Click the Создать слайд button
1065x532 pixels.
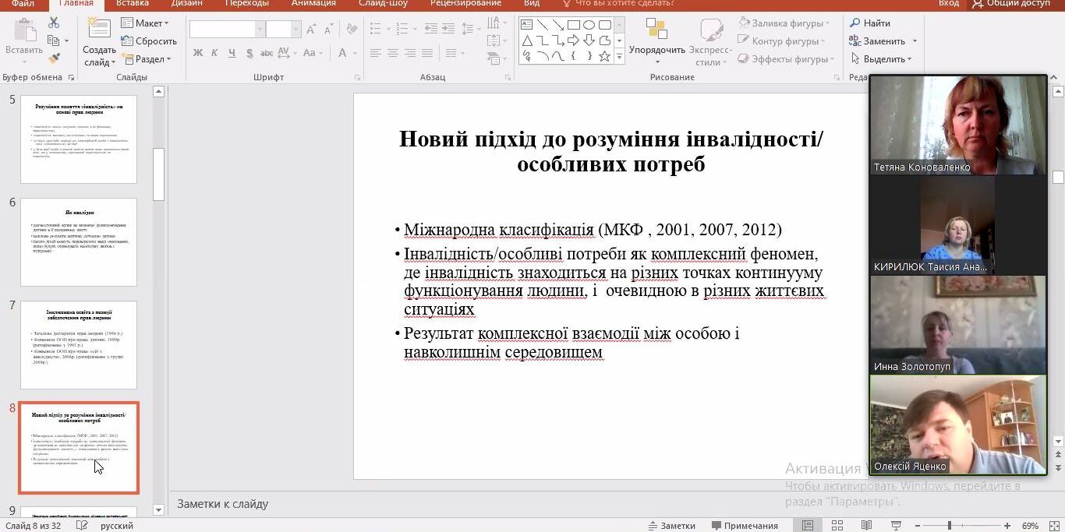click(x=98, y=41)
